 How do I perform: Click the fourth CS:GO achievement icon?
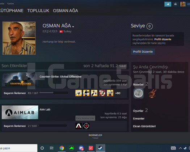point(102,93)
